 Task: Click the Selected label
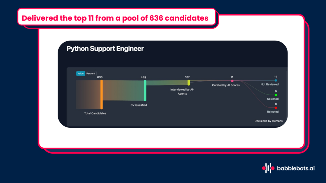click(273, 99)
